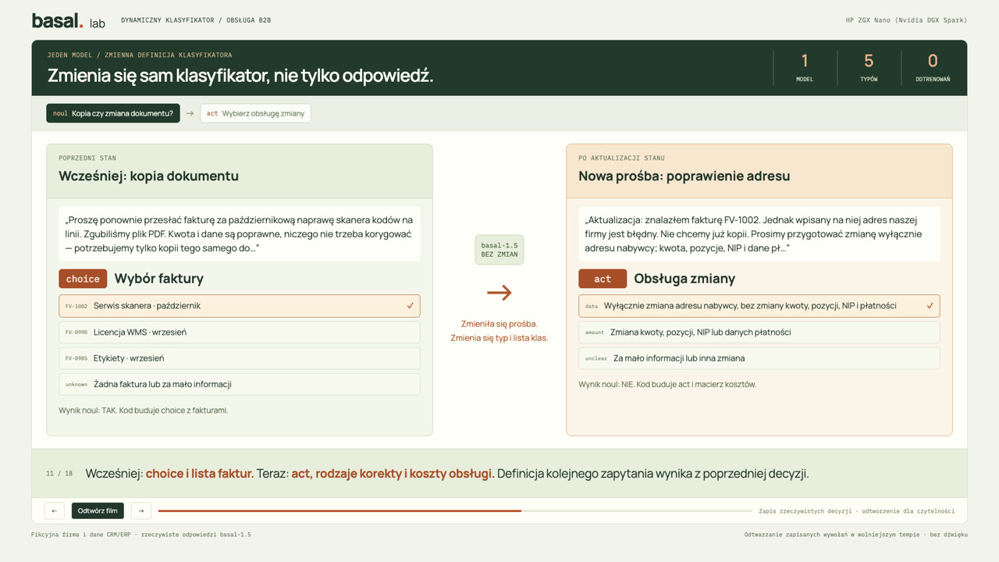Select "Zmiana kwoty, pozycji, NIP" amount option
Screen dimensions: 999x562
[x=759, y=332]
